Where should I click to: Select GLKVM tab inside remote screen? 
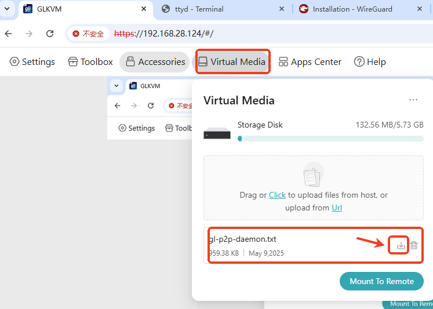(159, 86)
